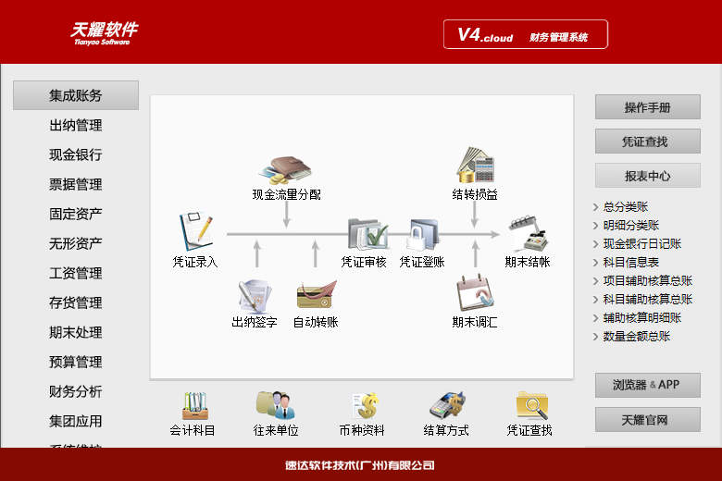Screen dimensions: 722x481
Task: Click V4.cloud 财务管理系统 badge
Action: tap(526, 34)
